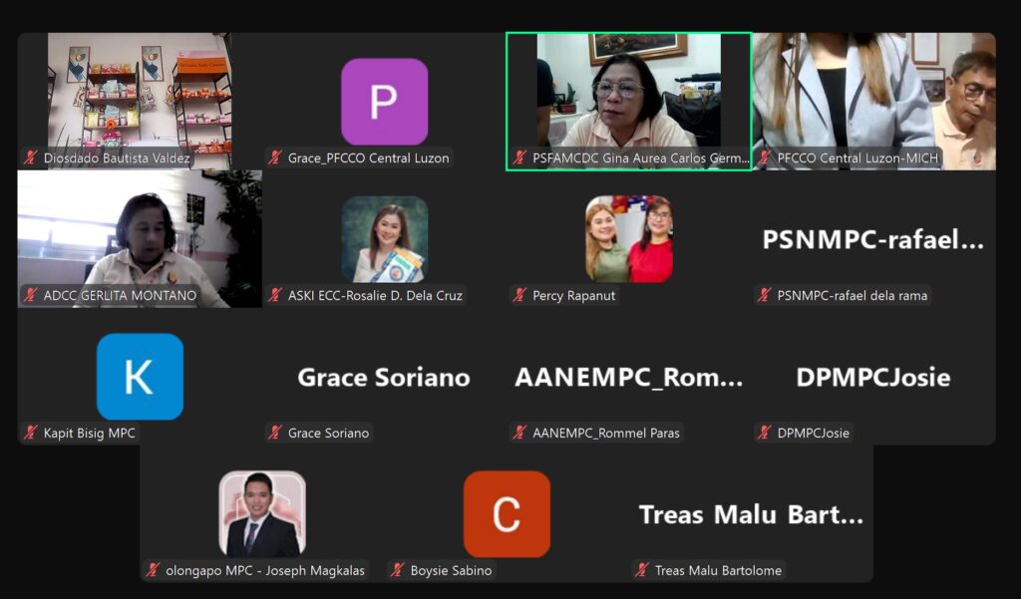
Task: Click the large Grace Soriano name tile
Action: pos(384,377)
